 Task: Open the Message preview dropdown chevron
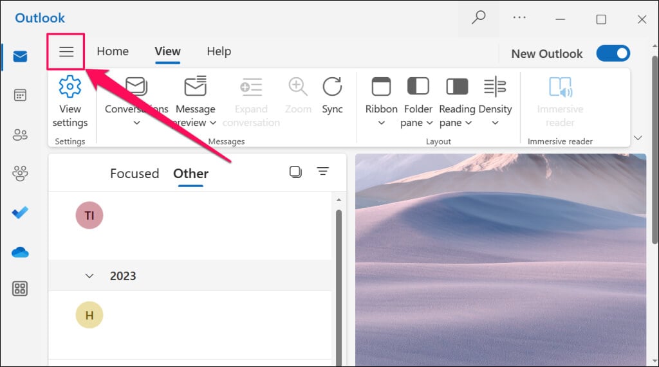(x=213, y=123)
